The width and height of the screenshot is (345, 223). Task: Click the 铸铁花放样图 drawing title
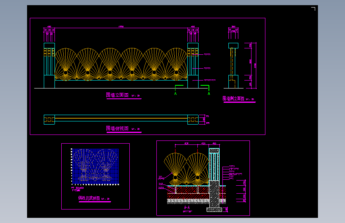[89, 198]
